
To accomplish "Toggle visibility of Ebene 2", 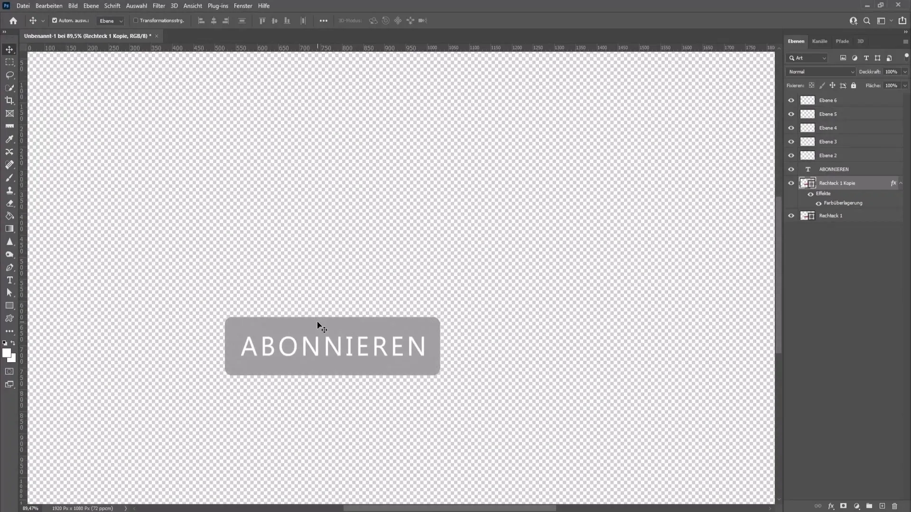I will pyautogui.click(x=791, y=155).
